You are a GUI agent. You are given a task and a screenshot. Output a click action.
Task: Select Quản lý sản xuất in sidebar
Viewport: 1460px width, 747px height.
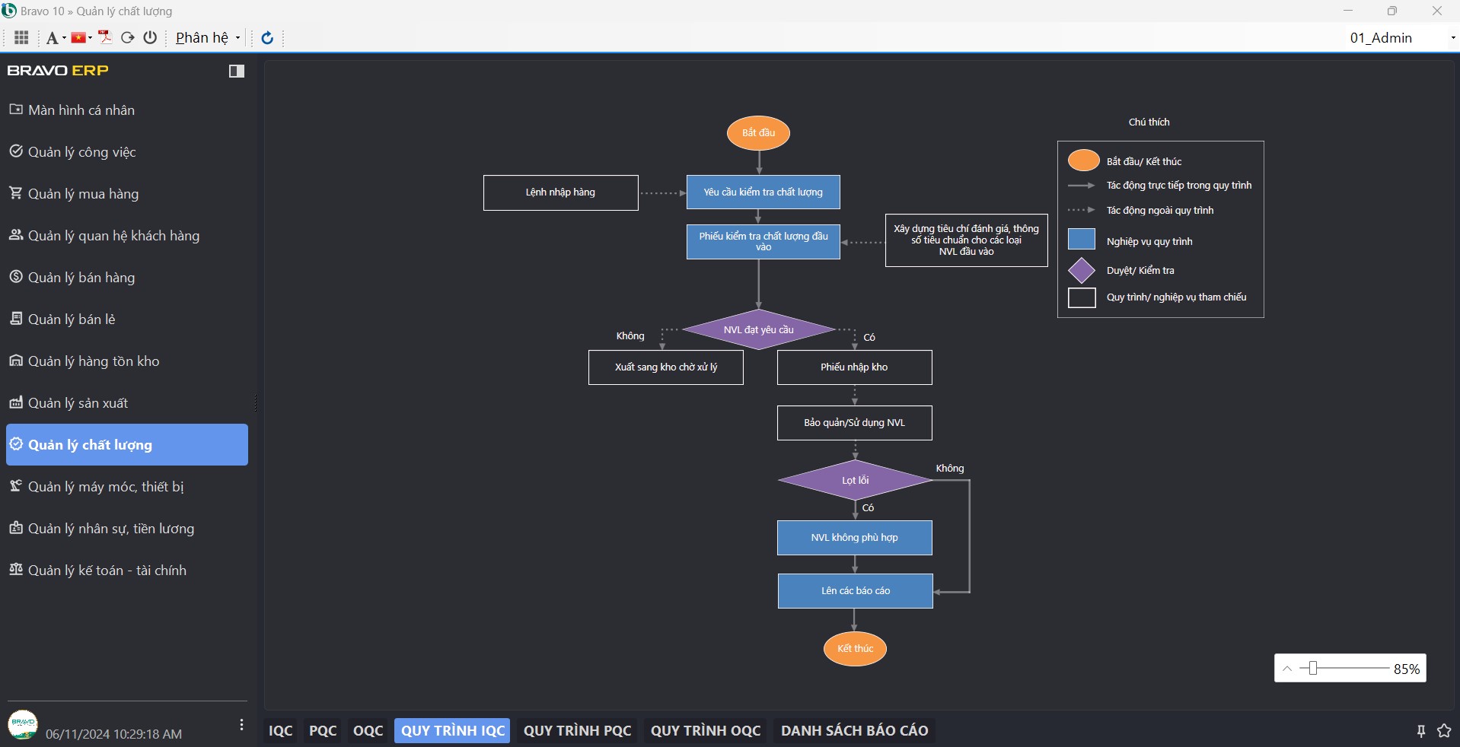78,403
